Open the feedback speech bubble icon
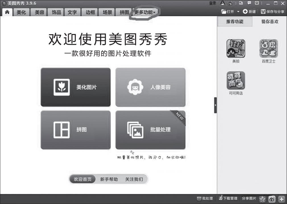 click(249, 3)
